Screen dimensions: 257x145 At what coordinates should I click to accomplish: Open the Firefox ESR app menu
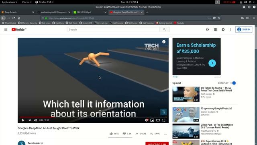tap(45, 2)
